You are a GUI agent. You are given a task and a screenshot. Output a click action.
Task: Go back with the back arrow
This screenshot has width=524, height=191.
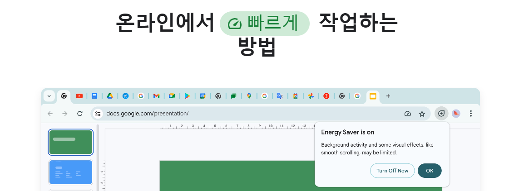click(x=50, y=114)
